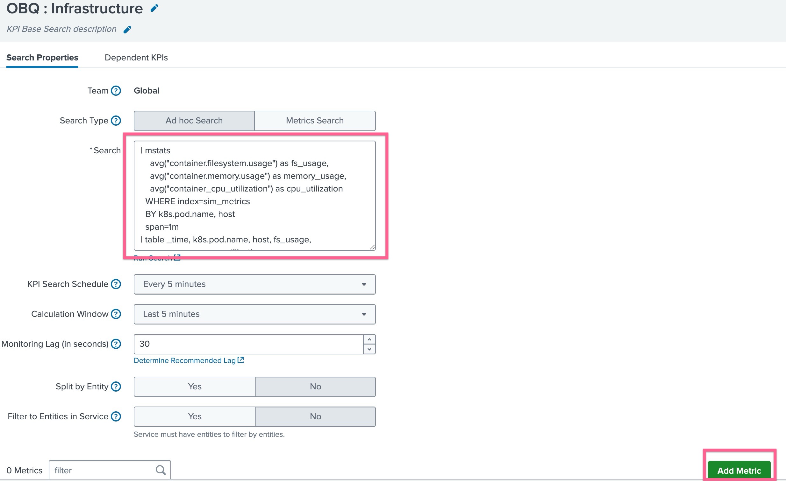Click the KPI Base Search description text

[61, 29]
